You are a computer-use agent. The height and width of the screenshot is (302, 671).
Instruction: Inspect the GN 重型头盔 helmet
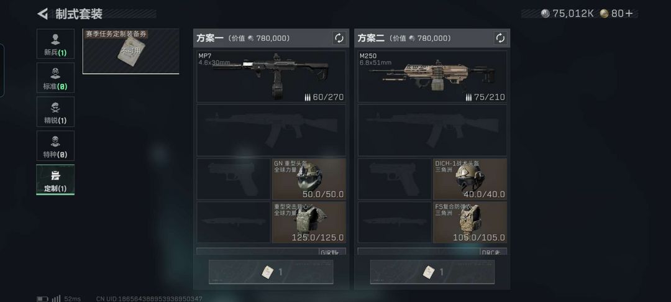(x=309, y=179)
